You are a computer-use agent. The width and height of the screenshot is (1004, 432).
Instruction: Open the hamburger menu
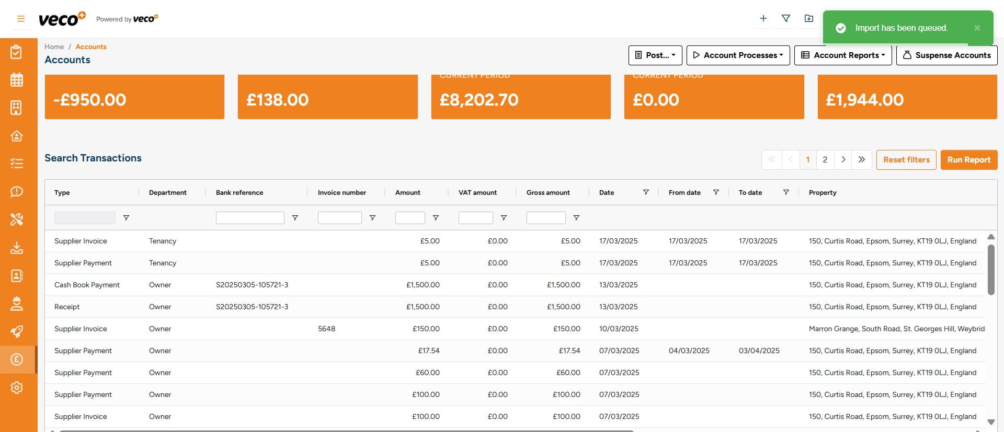[21, 19]
